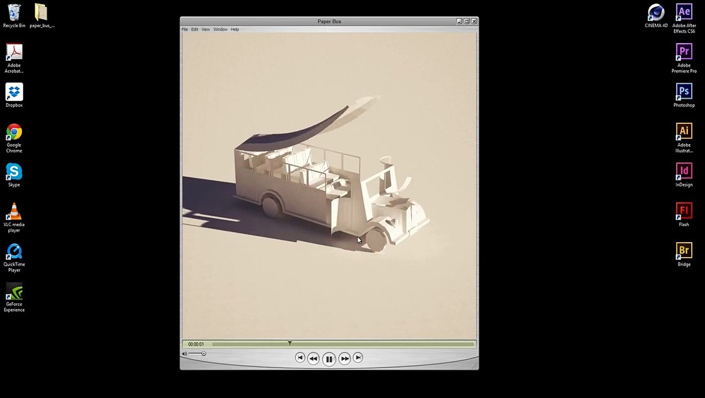
Task: Launch Photoshop from desktop
Action: point(684,95)
